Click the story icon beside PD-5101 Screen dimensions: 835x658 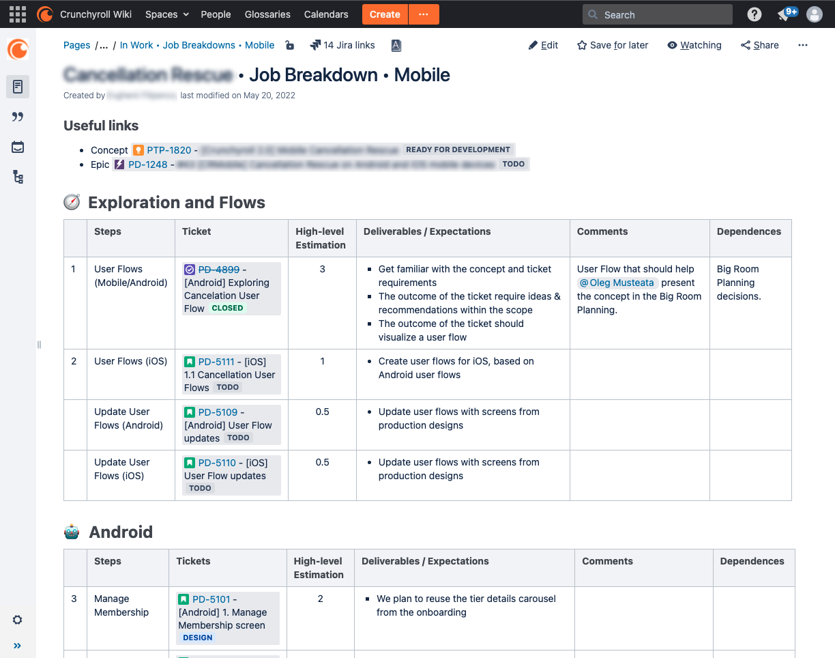click(184, 599)
